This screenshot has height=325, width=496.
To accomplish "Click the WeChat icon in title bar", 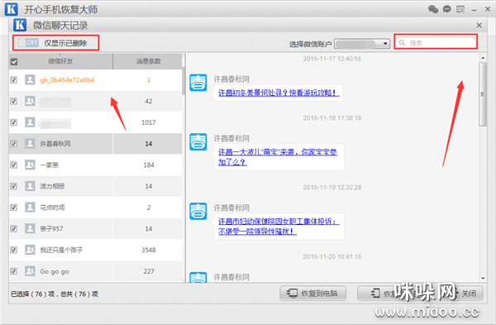I will coord(433,9).
